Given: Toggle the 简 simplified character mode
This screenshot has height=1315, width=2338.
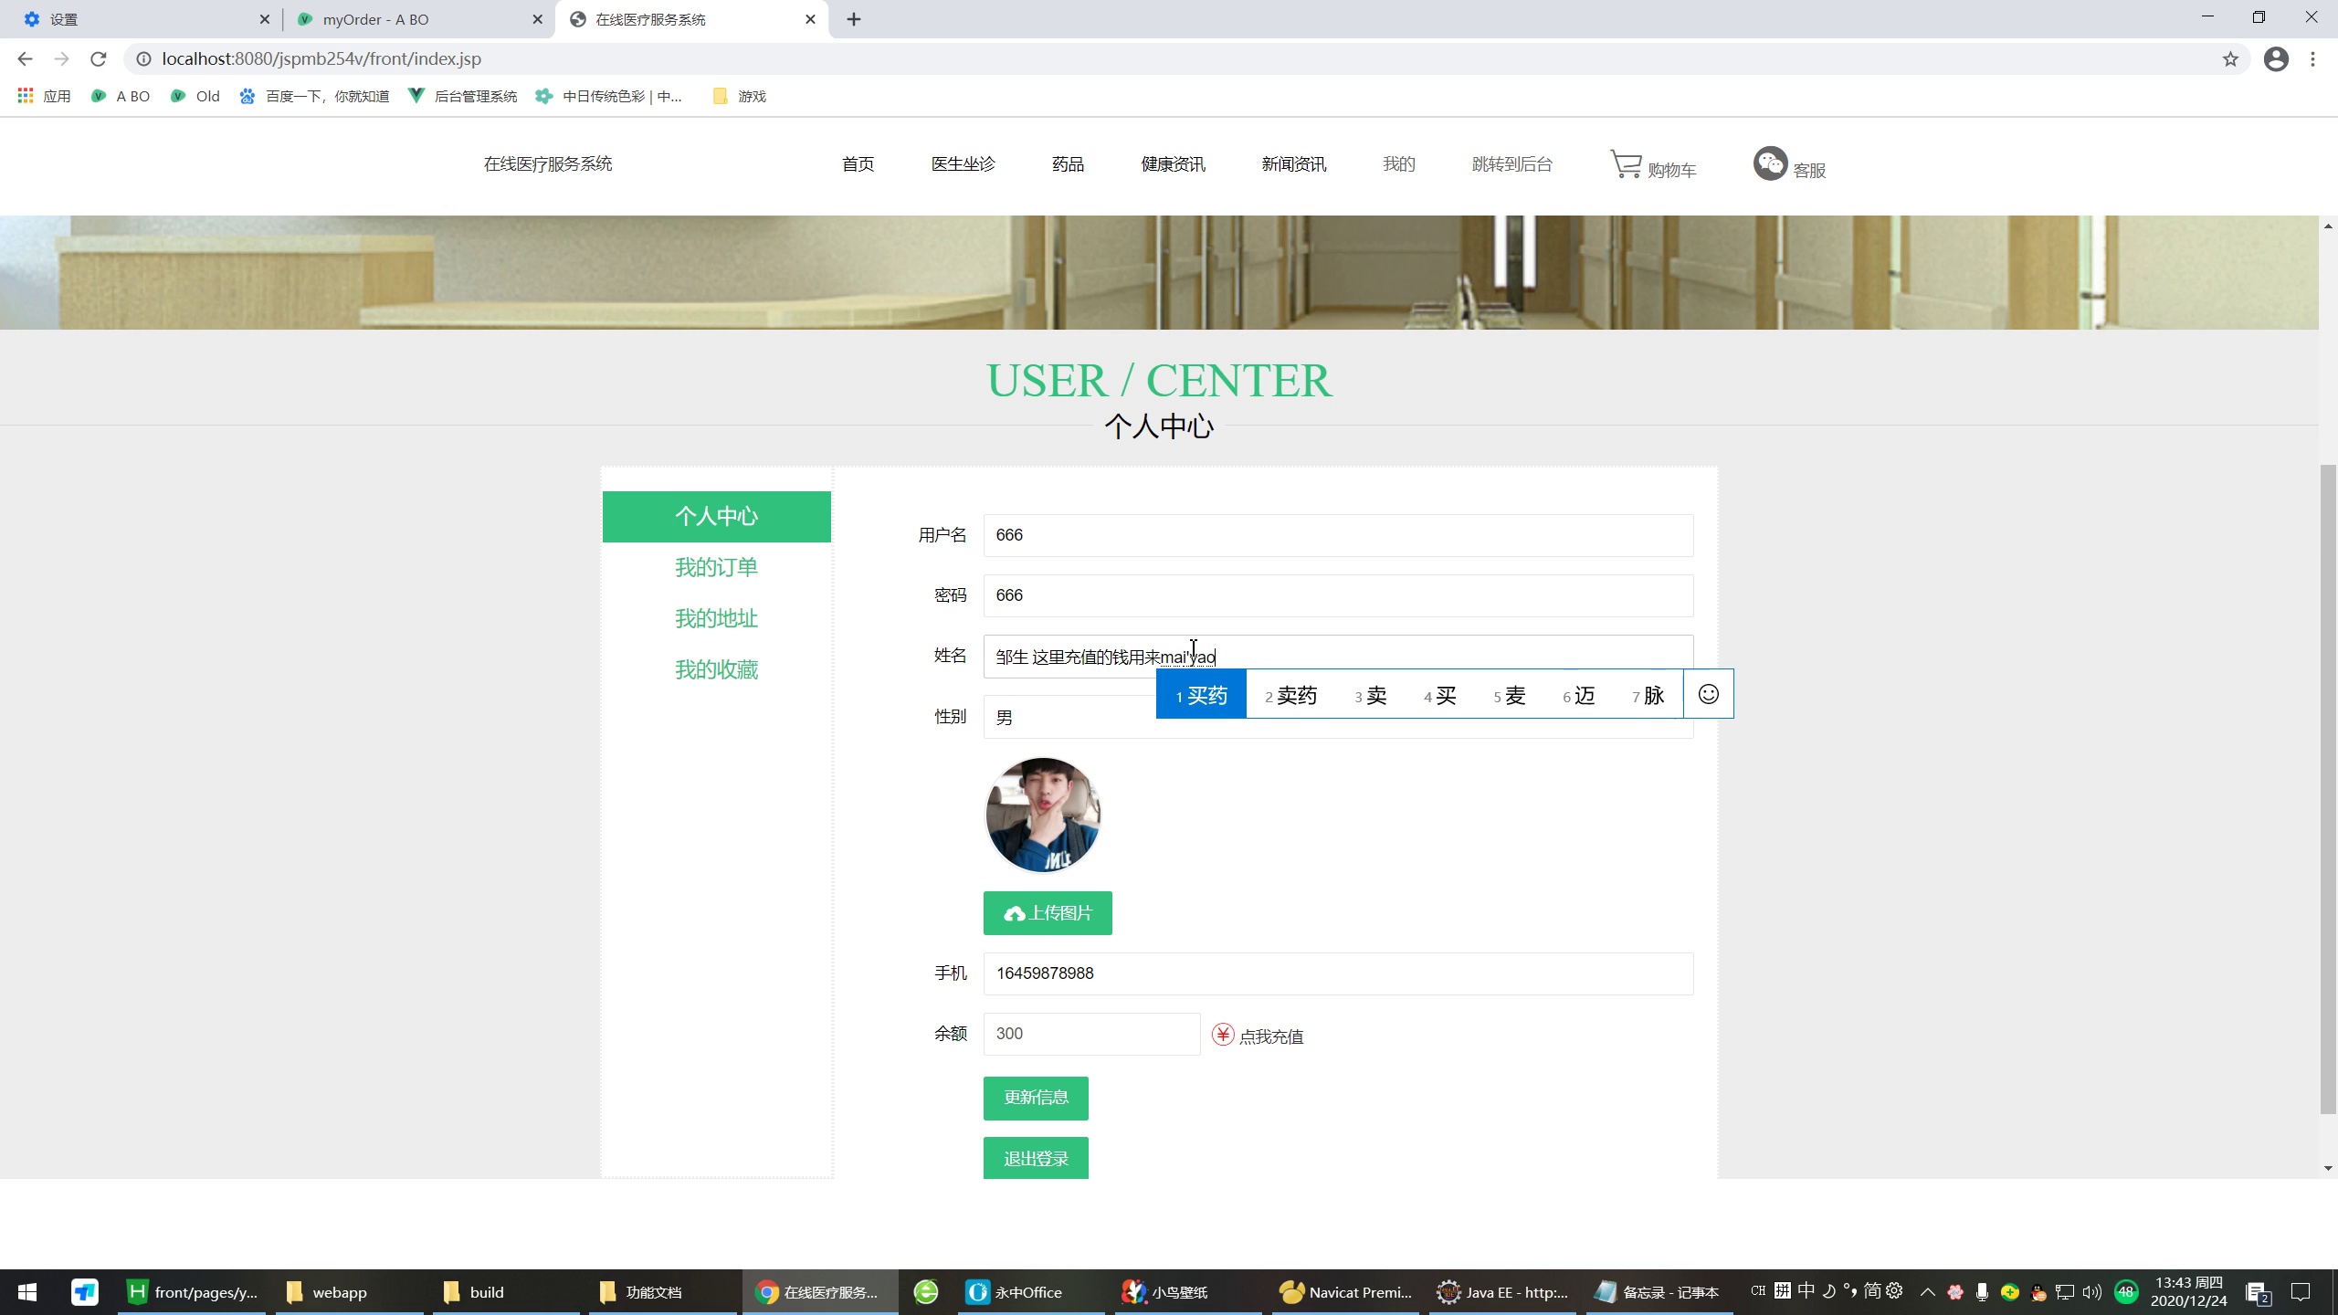Looking at the screenshot, I should 1871,1291.
